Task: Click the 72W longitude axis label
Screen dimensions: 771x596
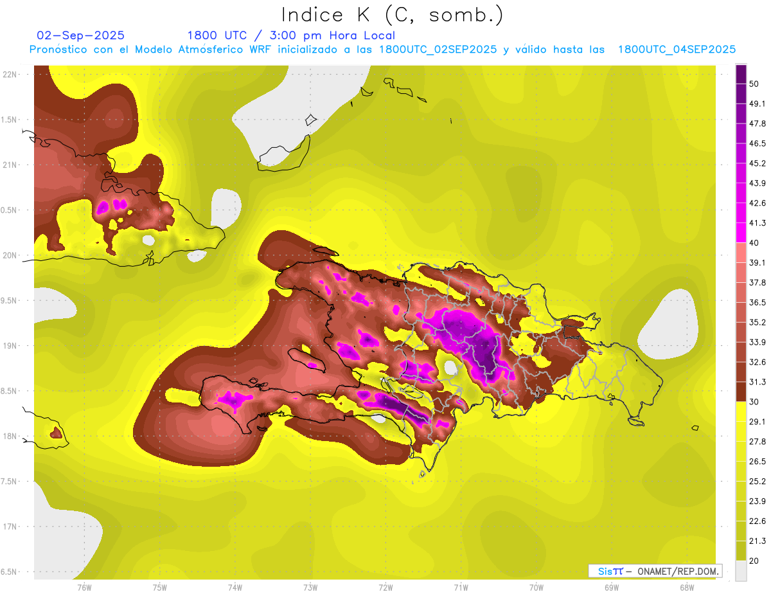Action: click(385, 587)
